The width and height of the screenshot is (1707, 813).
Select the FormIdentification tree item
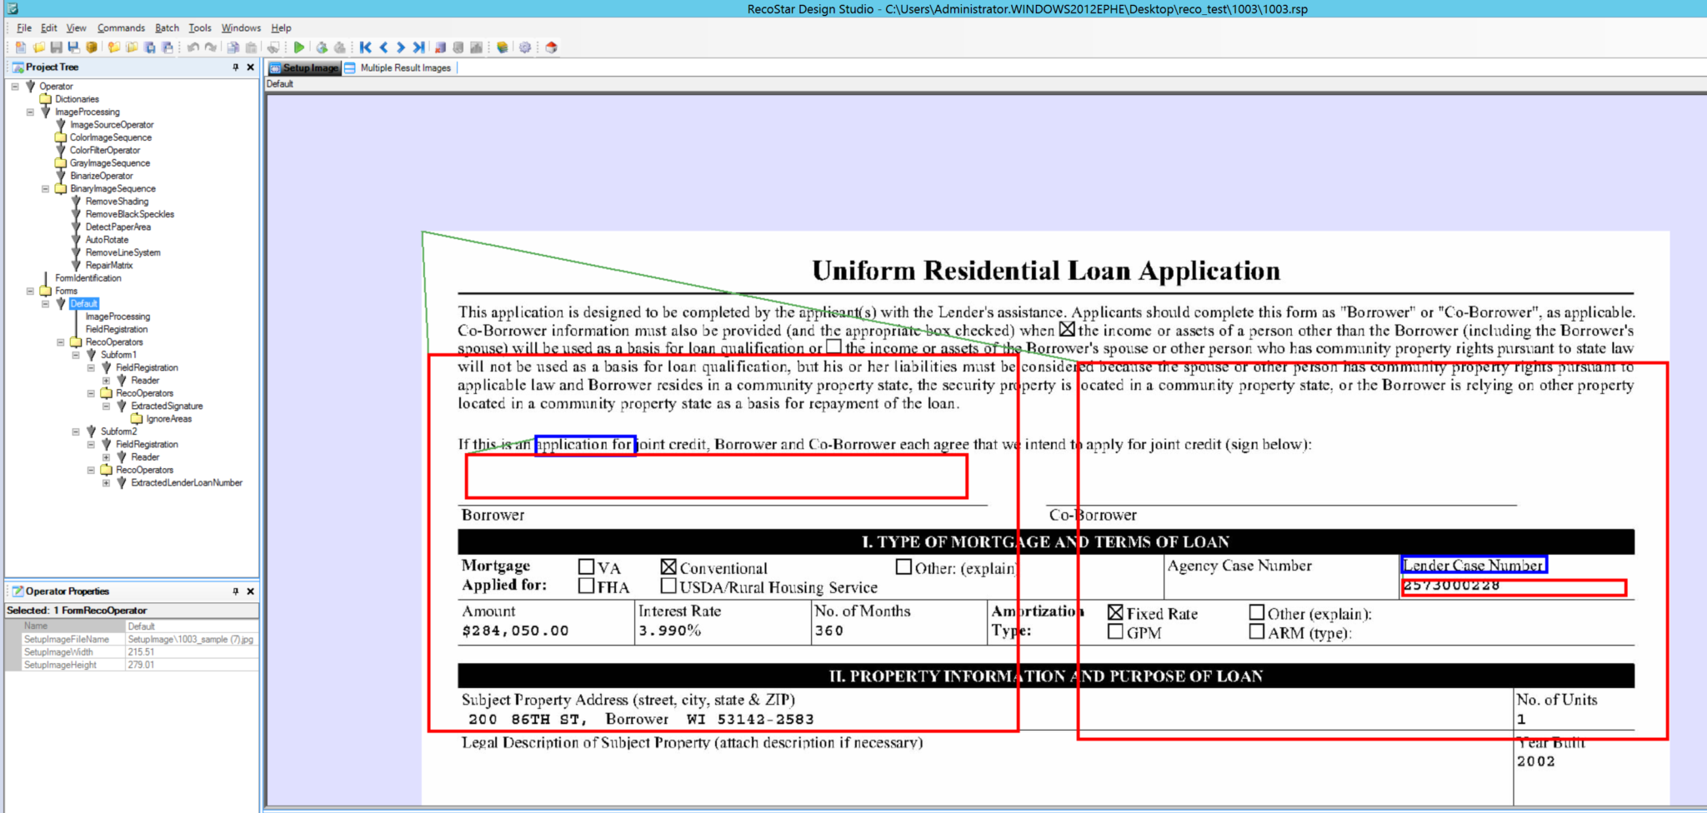(x=88, y=278)
